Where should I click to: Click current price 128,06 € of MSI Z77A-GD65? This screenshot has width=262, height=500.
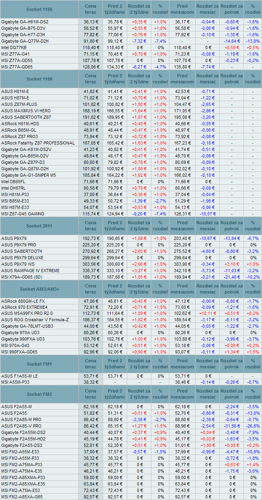(91, 66)
